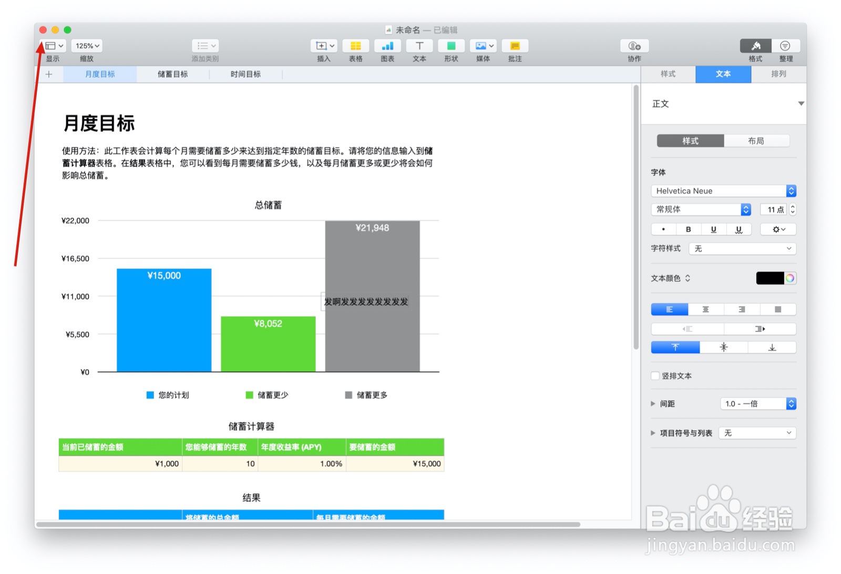Image resolution: width=841 pixels, height=574 pixels.
Task: Open the 协作 collaboration icon
Action: 634,46
